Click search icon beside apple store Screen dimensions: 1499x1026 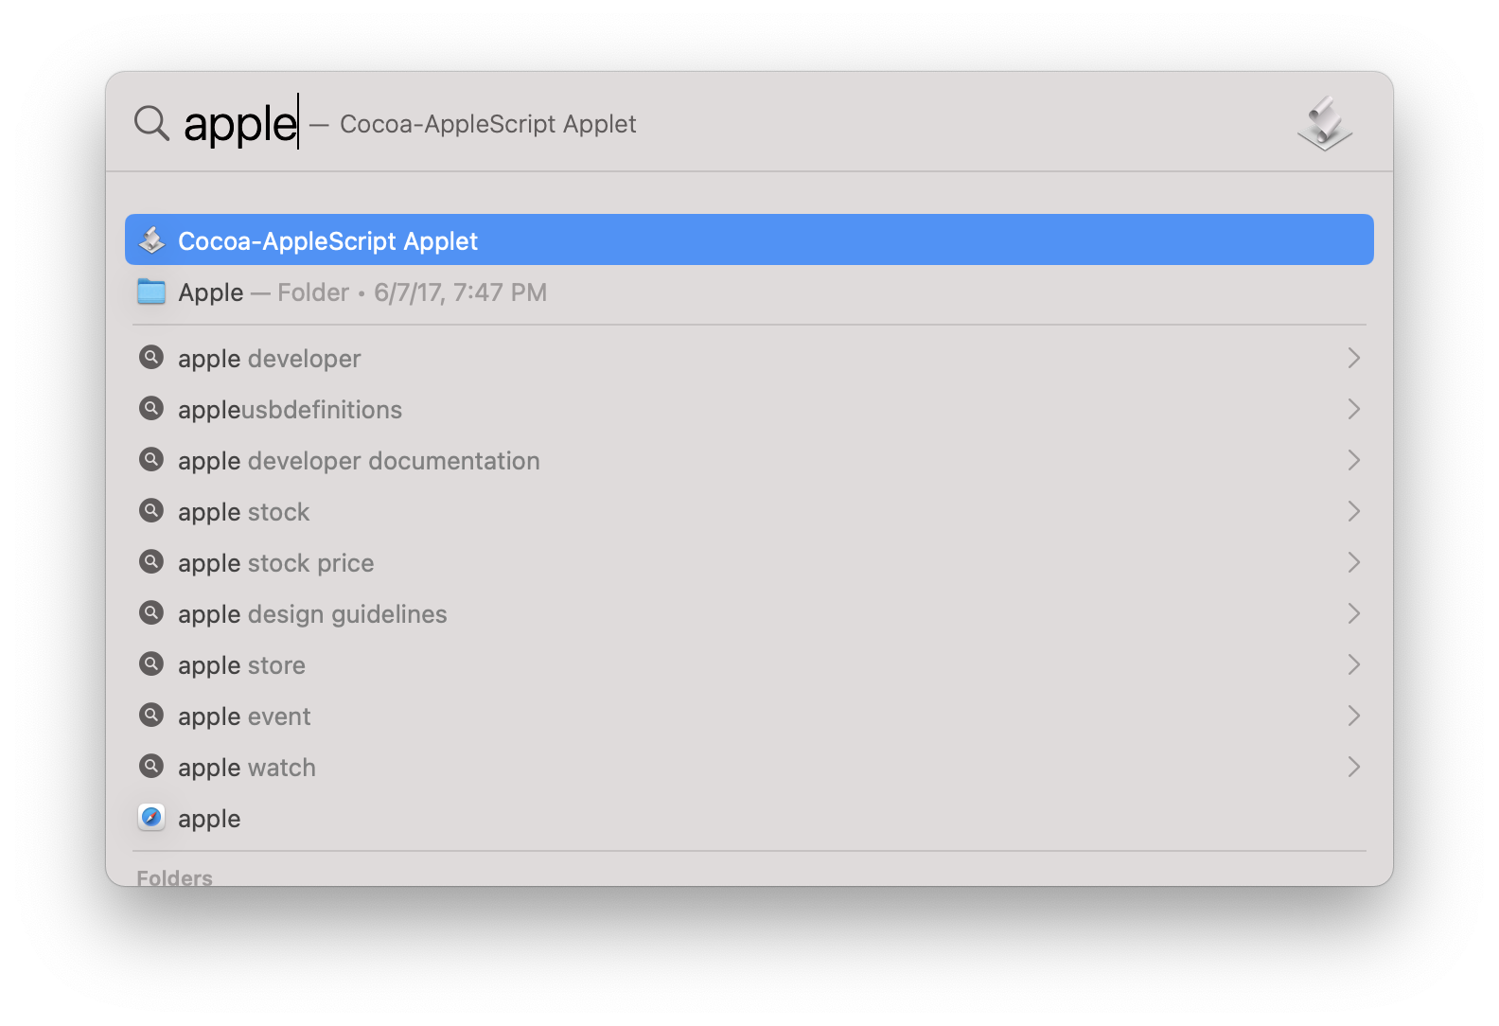pyautogui.click(x=151, y=664)
